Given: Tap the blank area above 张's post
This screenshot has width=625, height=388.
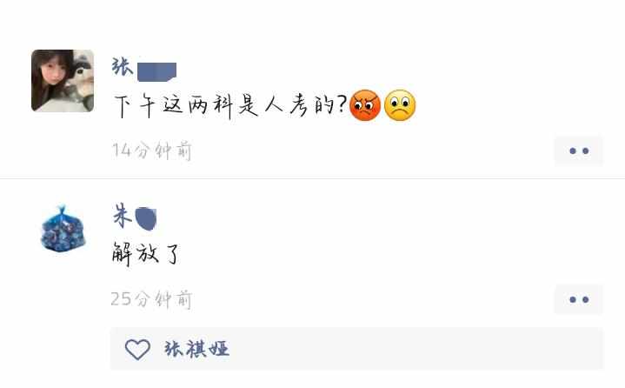Looking at the screenshot, I should (x=313, y=22).
